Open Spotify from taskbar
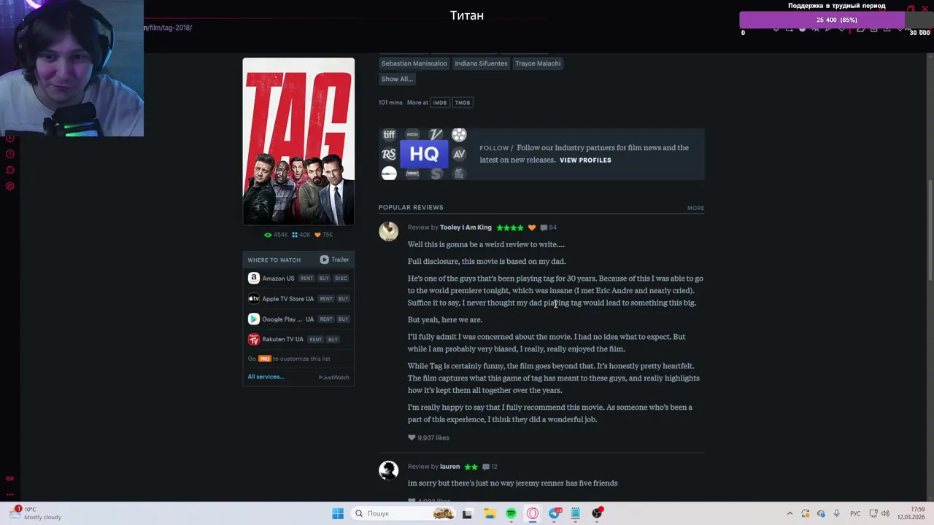Viewport: 934px width, 525px height. tap(511, 513)
